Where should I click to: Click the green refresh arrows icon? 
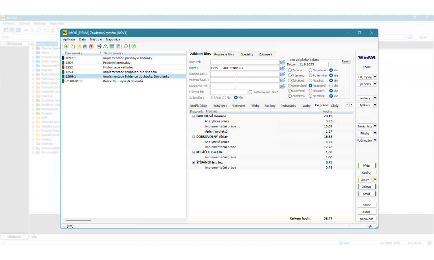(x=126, y=46)
